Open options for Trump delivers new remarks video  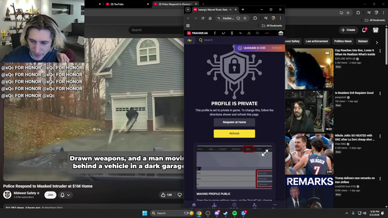coord(380,179)
